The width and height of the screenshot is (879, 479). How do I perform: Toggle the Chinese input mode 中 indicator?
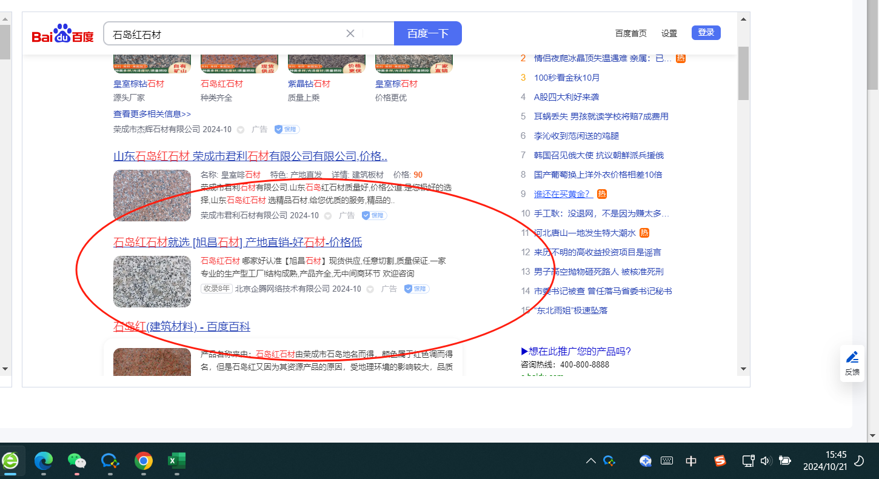[691, 461]
